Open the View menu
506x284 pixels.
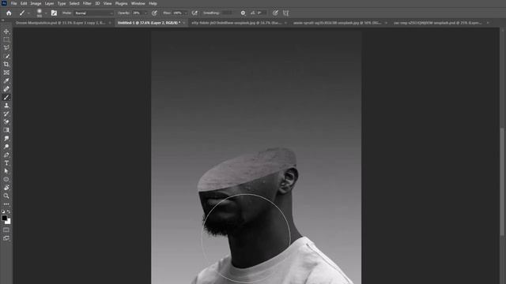108,3
